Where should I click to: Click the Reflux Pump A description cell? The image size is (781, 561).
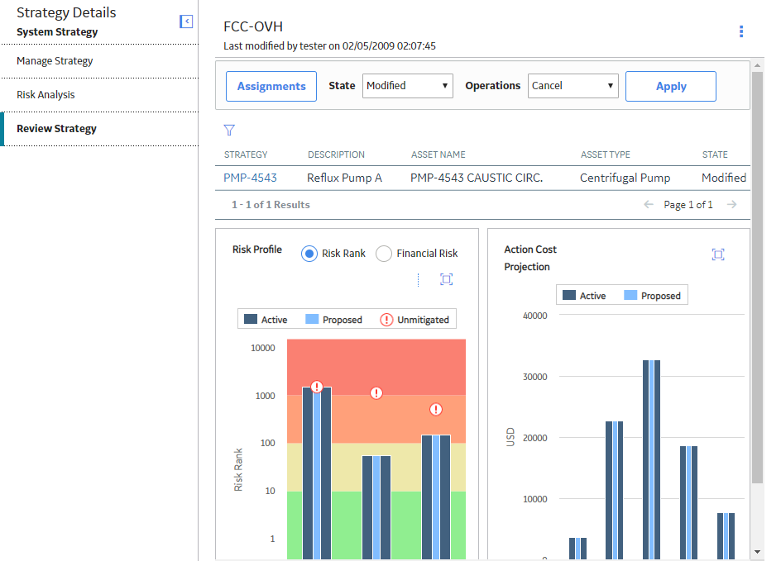coord(345,178)
